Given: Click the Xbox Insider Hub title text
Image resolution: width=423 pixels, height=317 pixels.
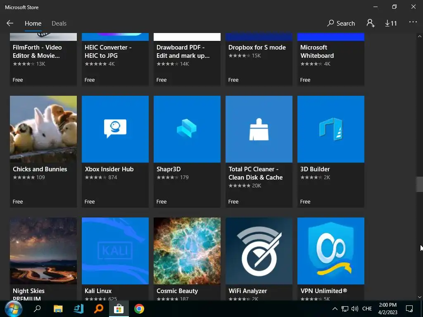Looking at the screenshot, I should tap(109, 169).
